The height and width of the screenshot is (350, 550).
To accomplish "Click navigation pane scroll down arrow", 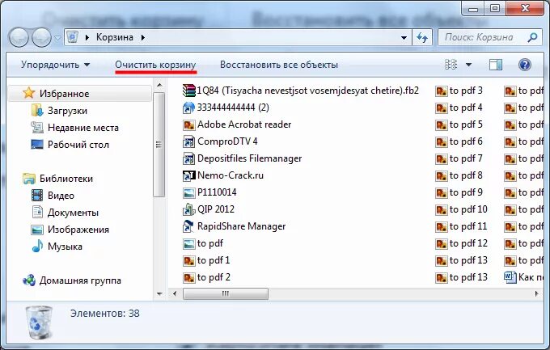I will (159, 294).
